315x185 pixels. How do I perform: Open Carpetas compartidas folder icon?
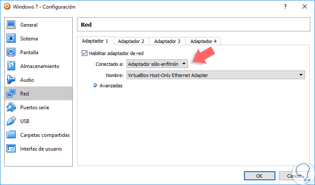(11, 135)
